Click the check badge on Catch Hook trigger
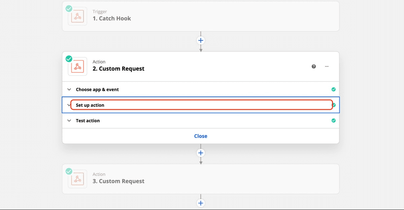This screenshot has height=210, width=404. point(69,8)
